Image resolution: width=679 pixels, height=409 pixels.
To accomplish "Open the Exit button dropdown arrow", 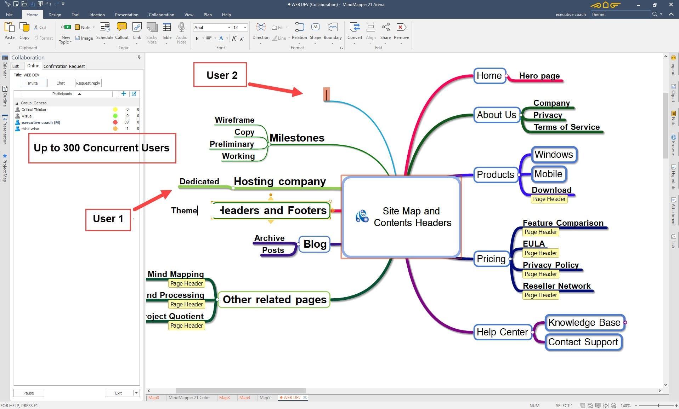I will [136, 393].
